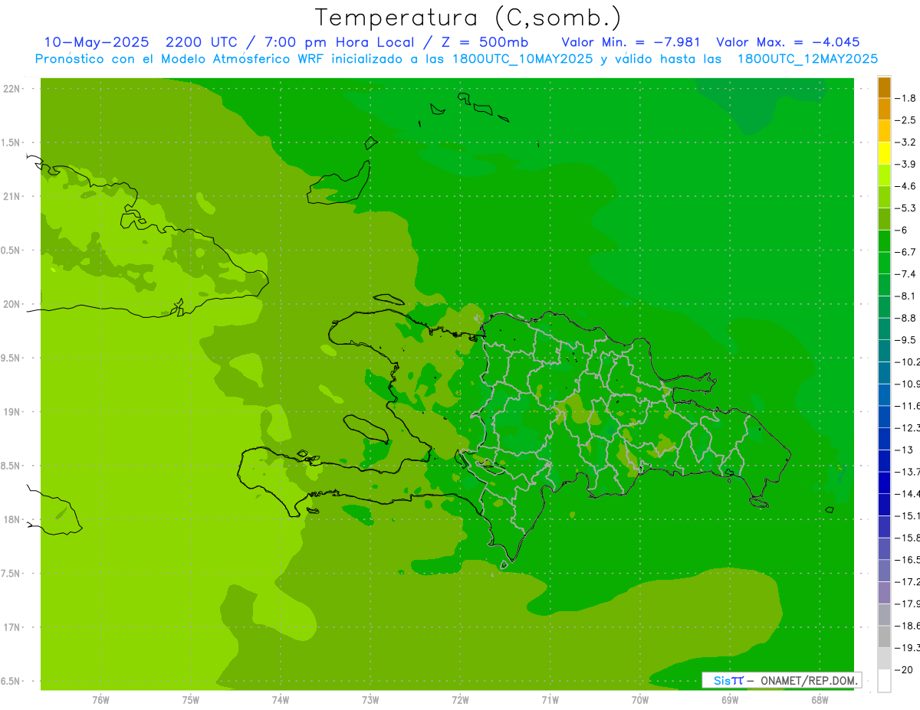Click the '-12.3' legend value
The image size is (920, 710).
pos(908,427)
